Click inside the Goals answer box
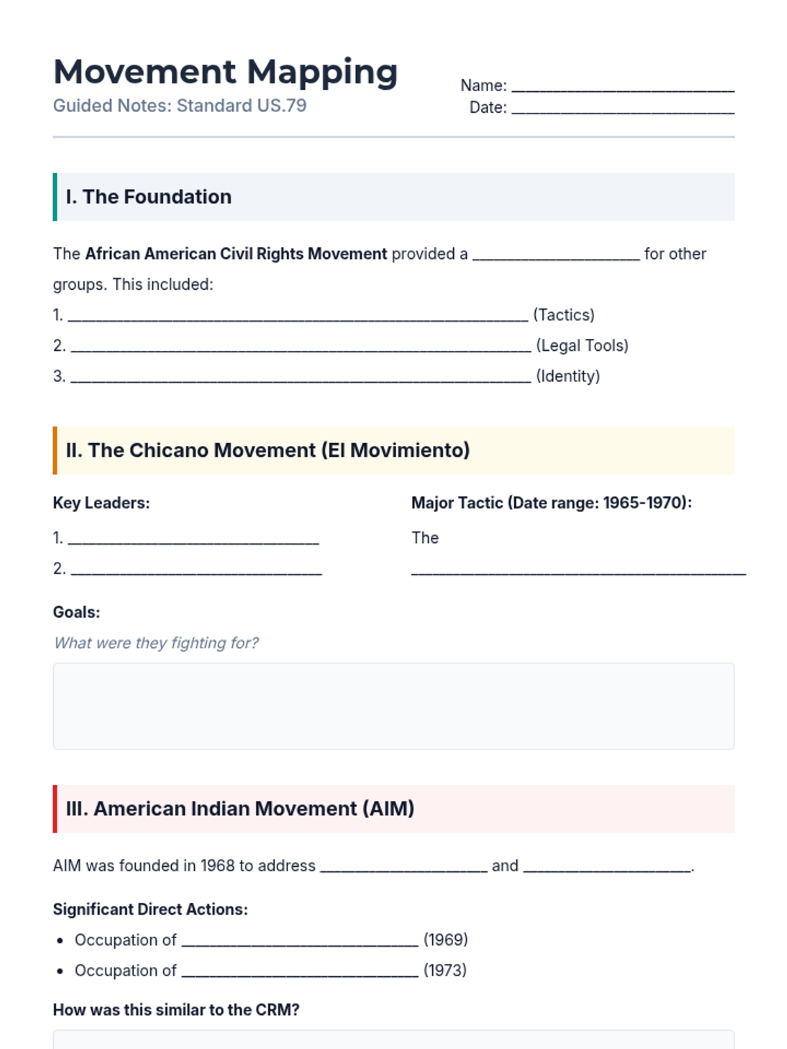The width and height of the screenshot is (787, 1049). click(393, 705)
